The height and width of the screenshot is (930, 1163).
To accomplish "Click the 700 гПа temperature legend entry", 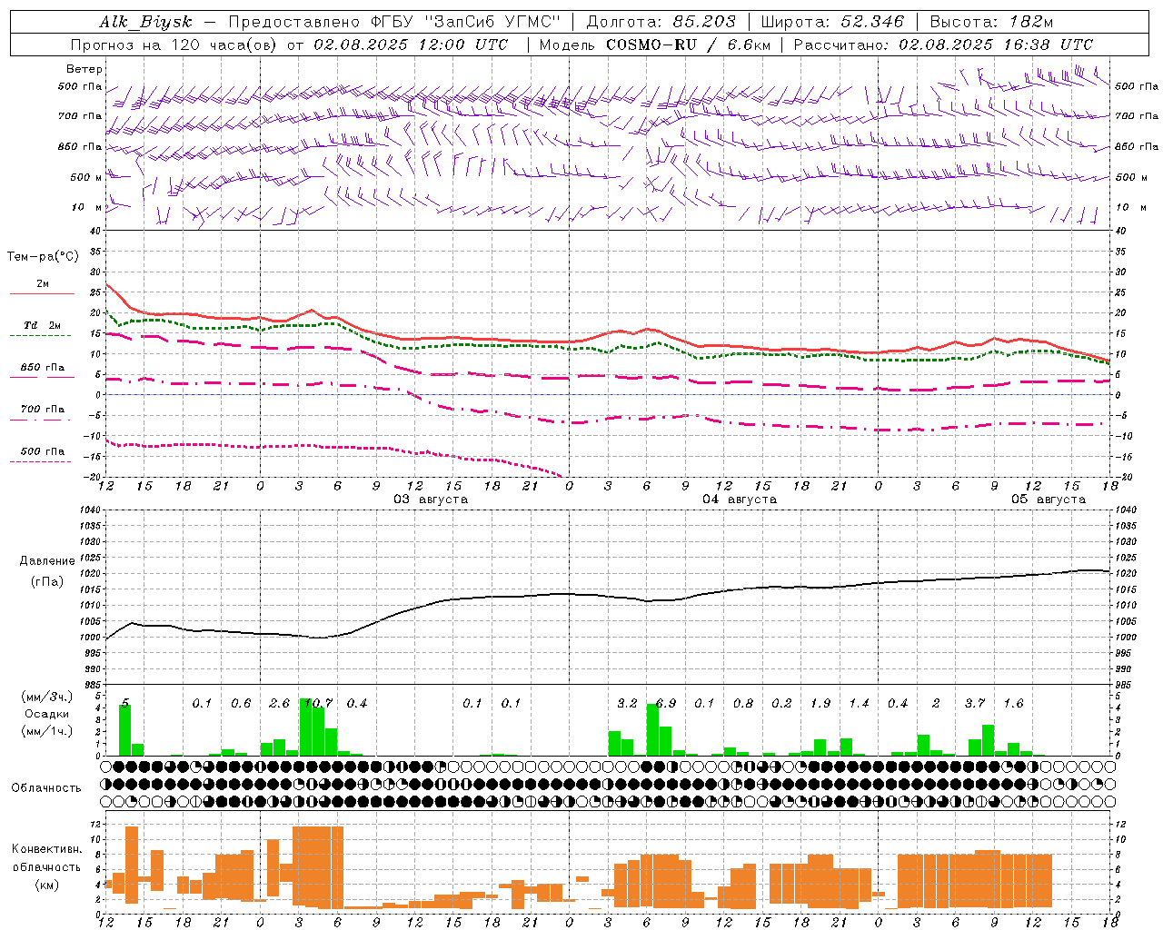I will pyautogui.click(x=43, y=410).
